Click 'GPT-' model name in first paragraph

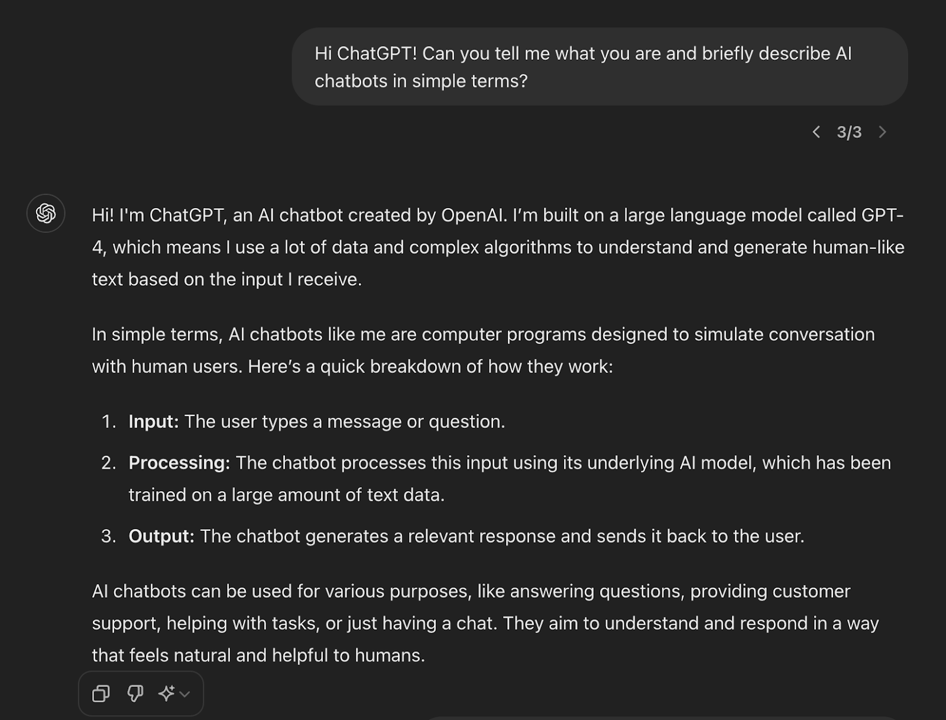click(x=882, y=215)
